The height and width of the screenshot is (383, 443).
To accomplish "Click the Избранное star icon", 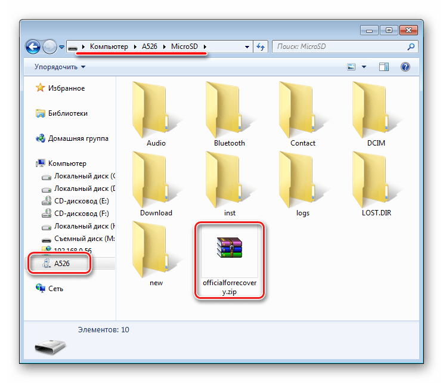I will coord(41,88).
